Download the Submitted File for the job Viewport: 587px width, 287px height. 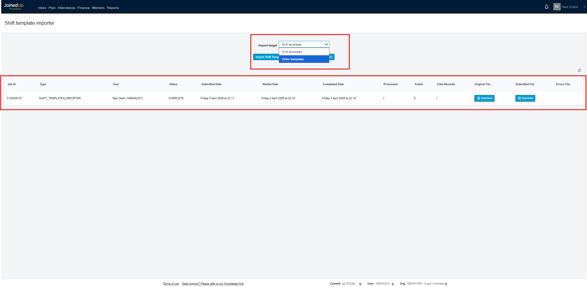[x=525, y=98]
